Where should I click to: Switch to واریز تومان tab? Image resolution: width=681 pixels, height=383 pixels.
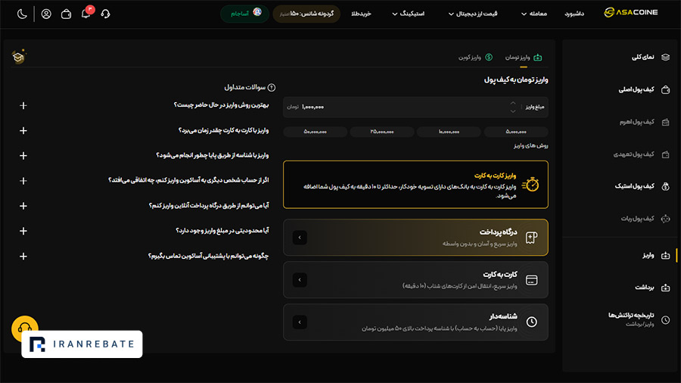click(x=524, y=58)
